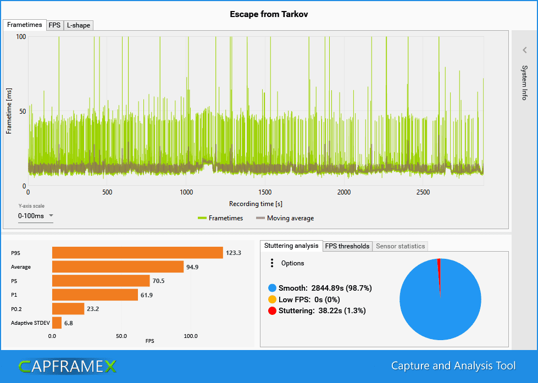
Task: Click the Frametime [ms] axis label
Action: 9,111
